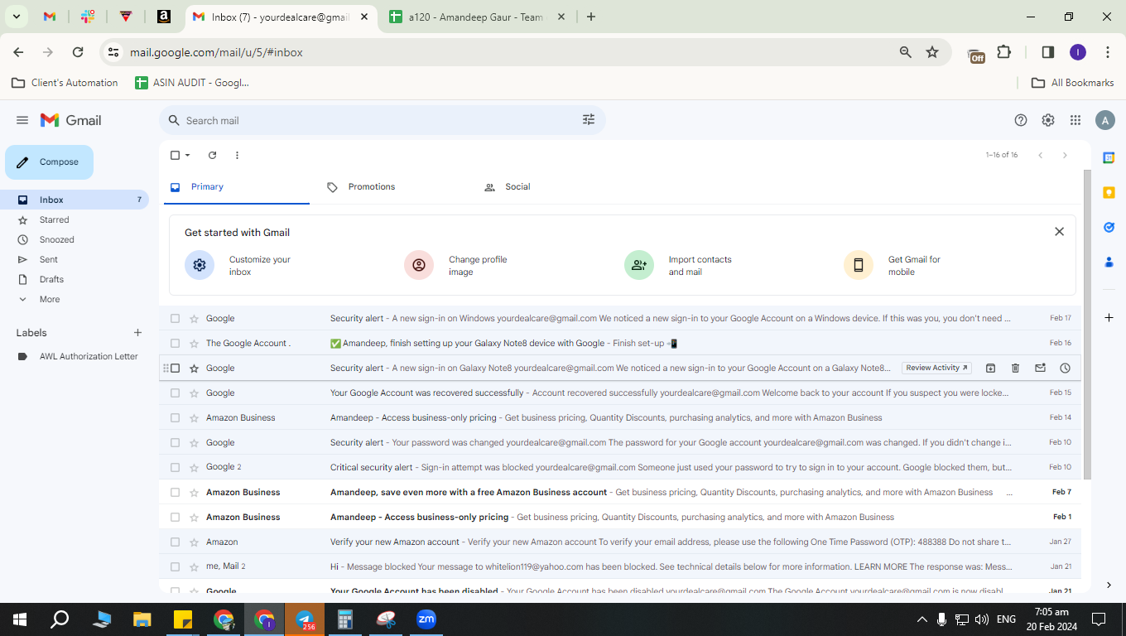1126x636 pixels.
Task: Star The Google Account Galaxy Note8 setup email
Action: [x=195, y=343]
